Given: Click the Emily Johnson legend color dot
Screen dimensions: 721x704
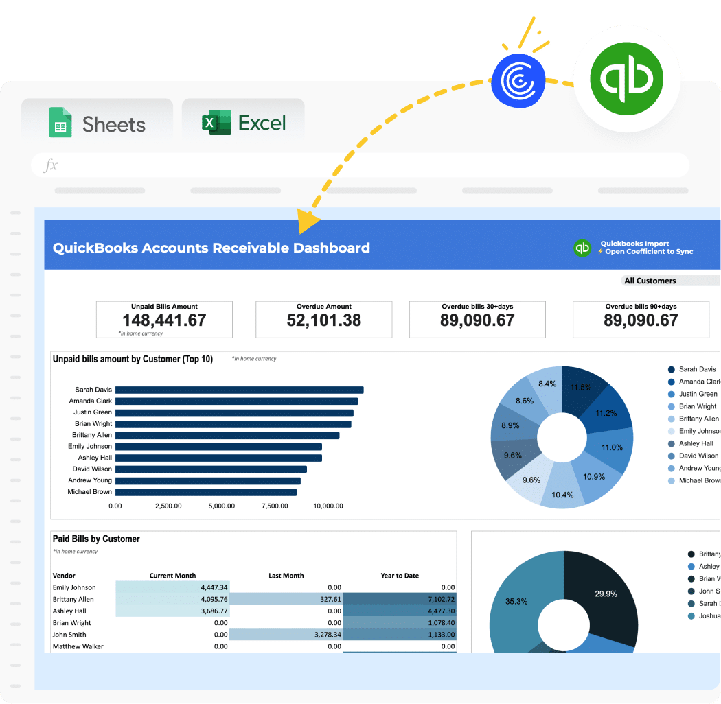Looking at the screenshot, I should tap(671, 431).
